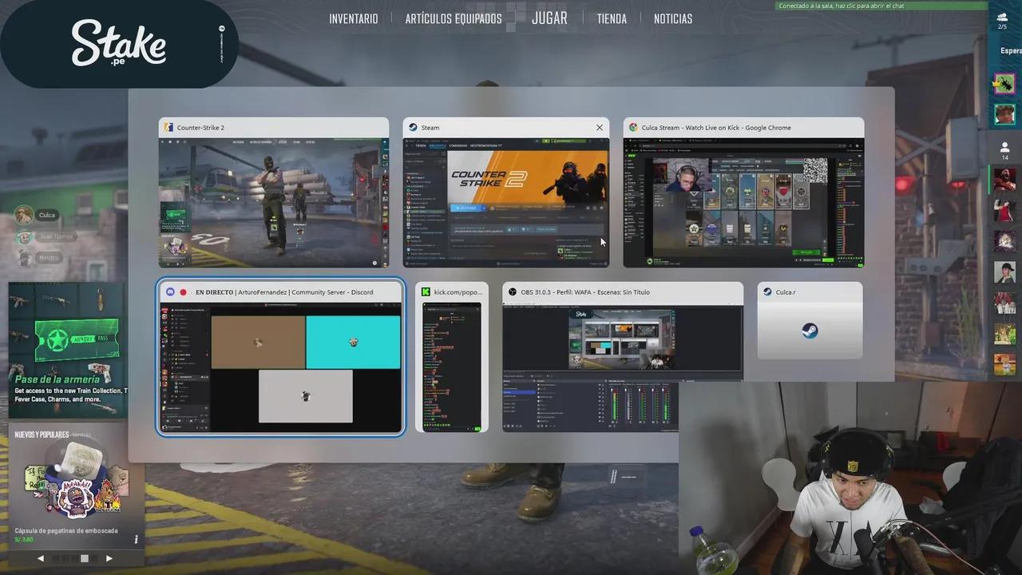Select lobby avatar wearing the crown

point(1004,83)
